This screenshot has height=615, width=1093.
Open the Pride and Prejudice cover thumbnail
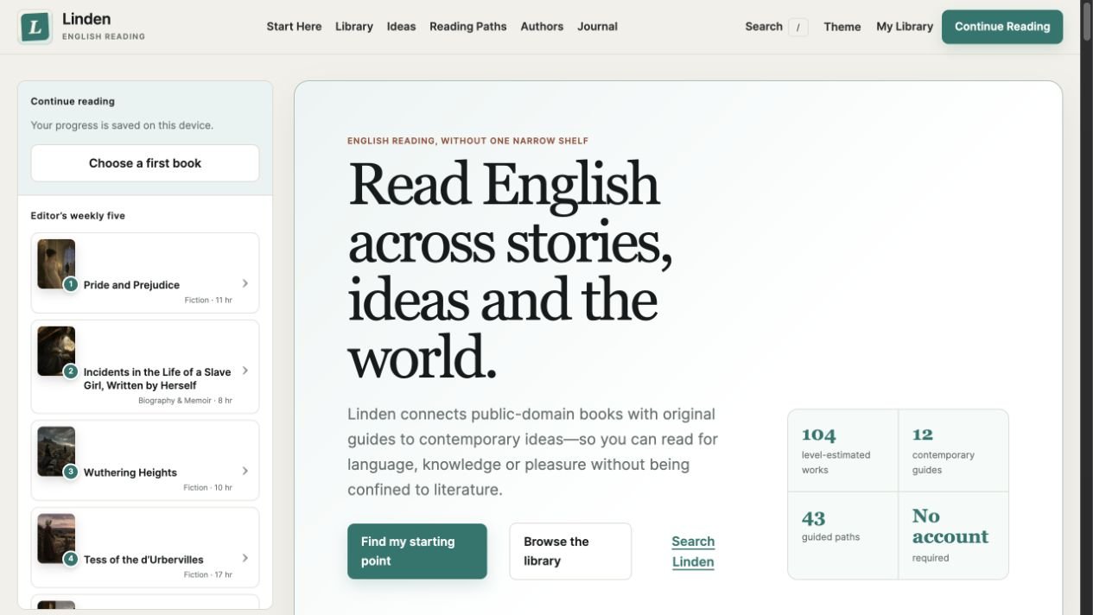[x=56, y=263]
